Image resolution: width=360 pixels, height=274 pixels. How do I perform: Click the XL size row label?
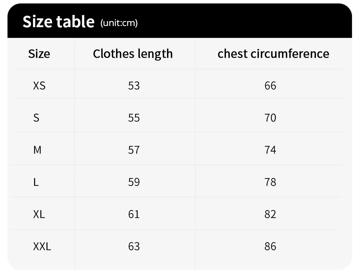[39, 214]
